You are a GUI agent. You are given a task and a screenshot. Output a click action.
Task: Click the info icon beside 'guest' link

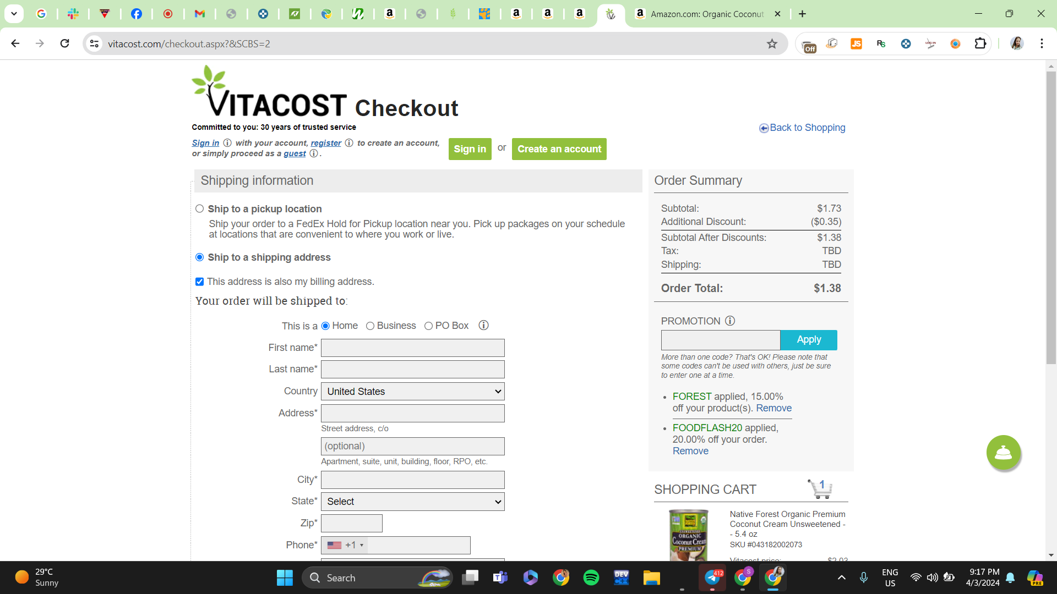tap(314, 153)
